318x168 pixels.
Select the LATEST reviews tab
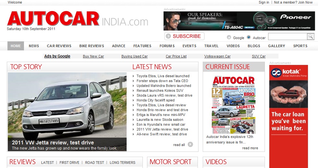[x=48, y=163]
